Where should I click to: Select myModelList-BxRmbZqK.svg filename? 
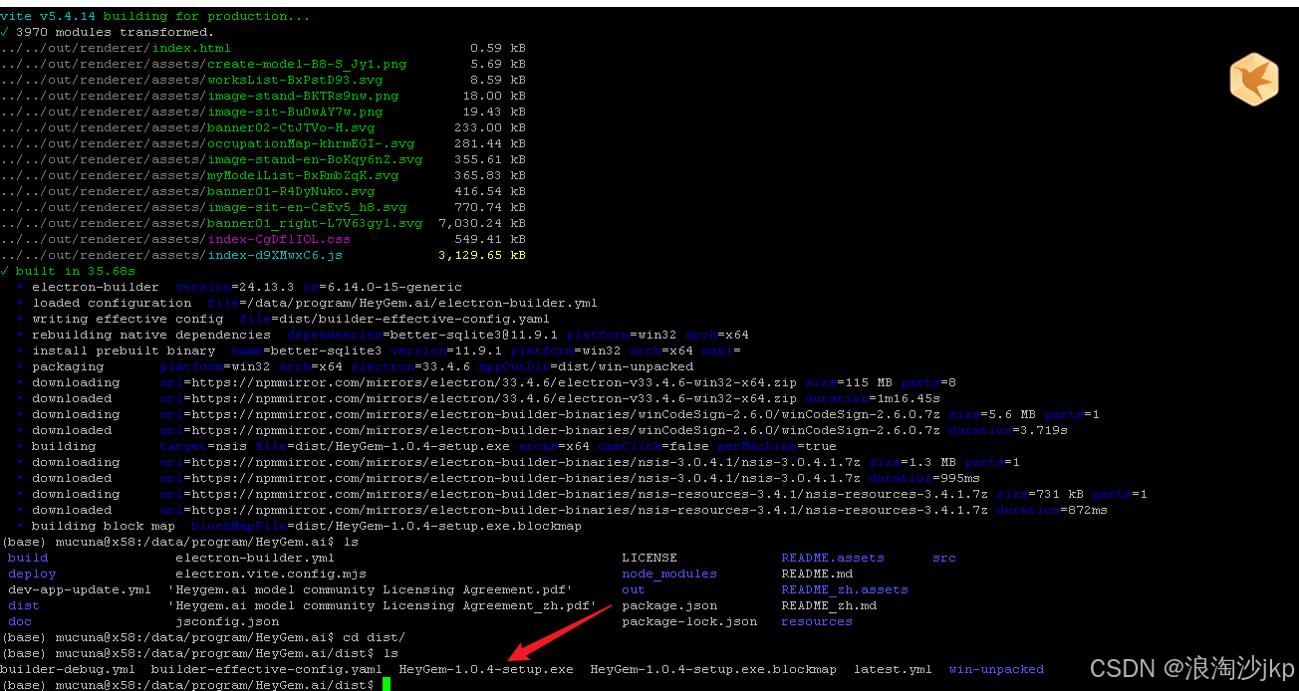303,175
